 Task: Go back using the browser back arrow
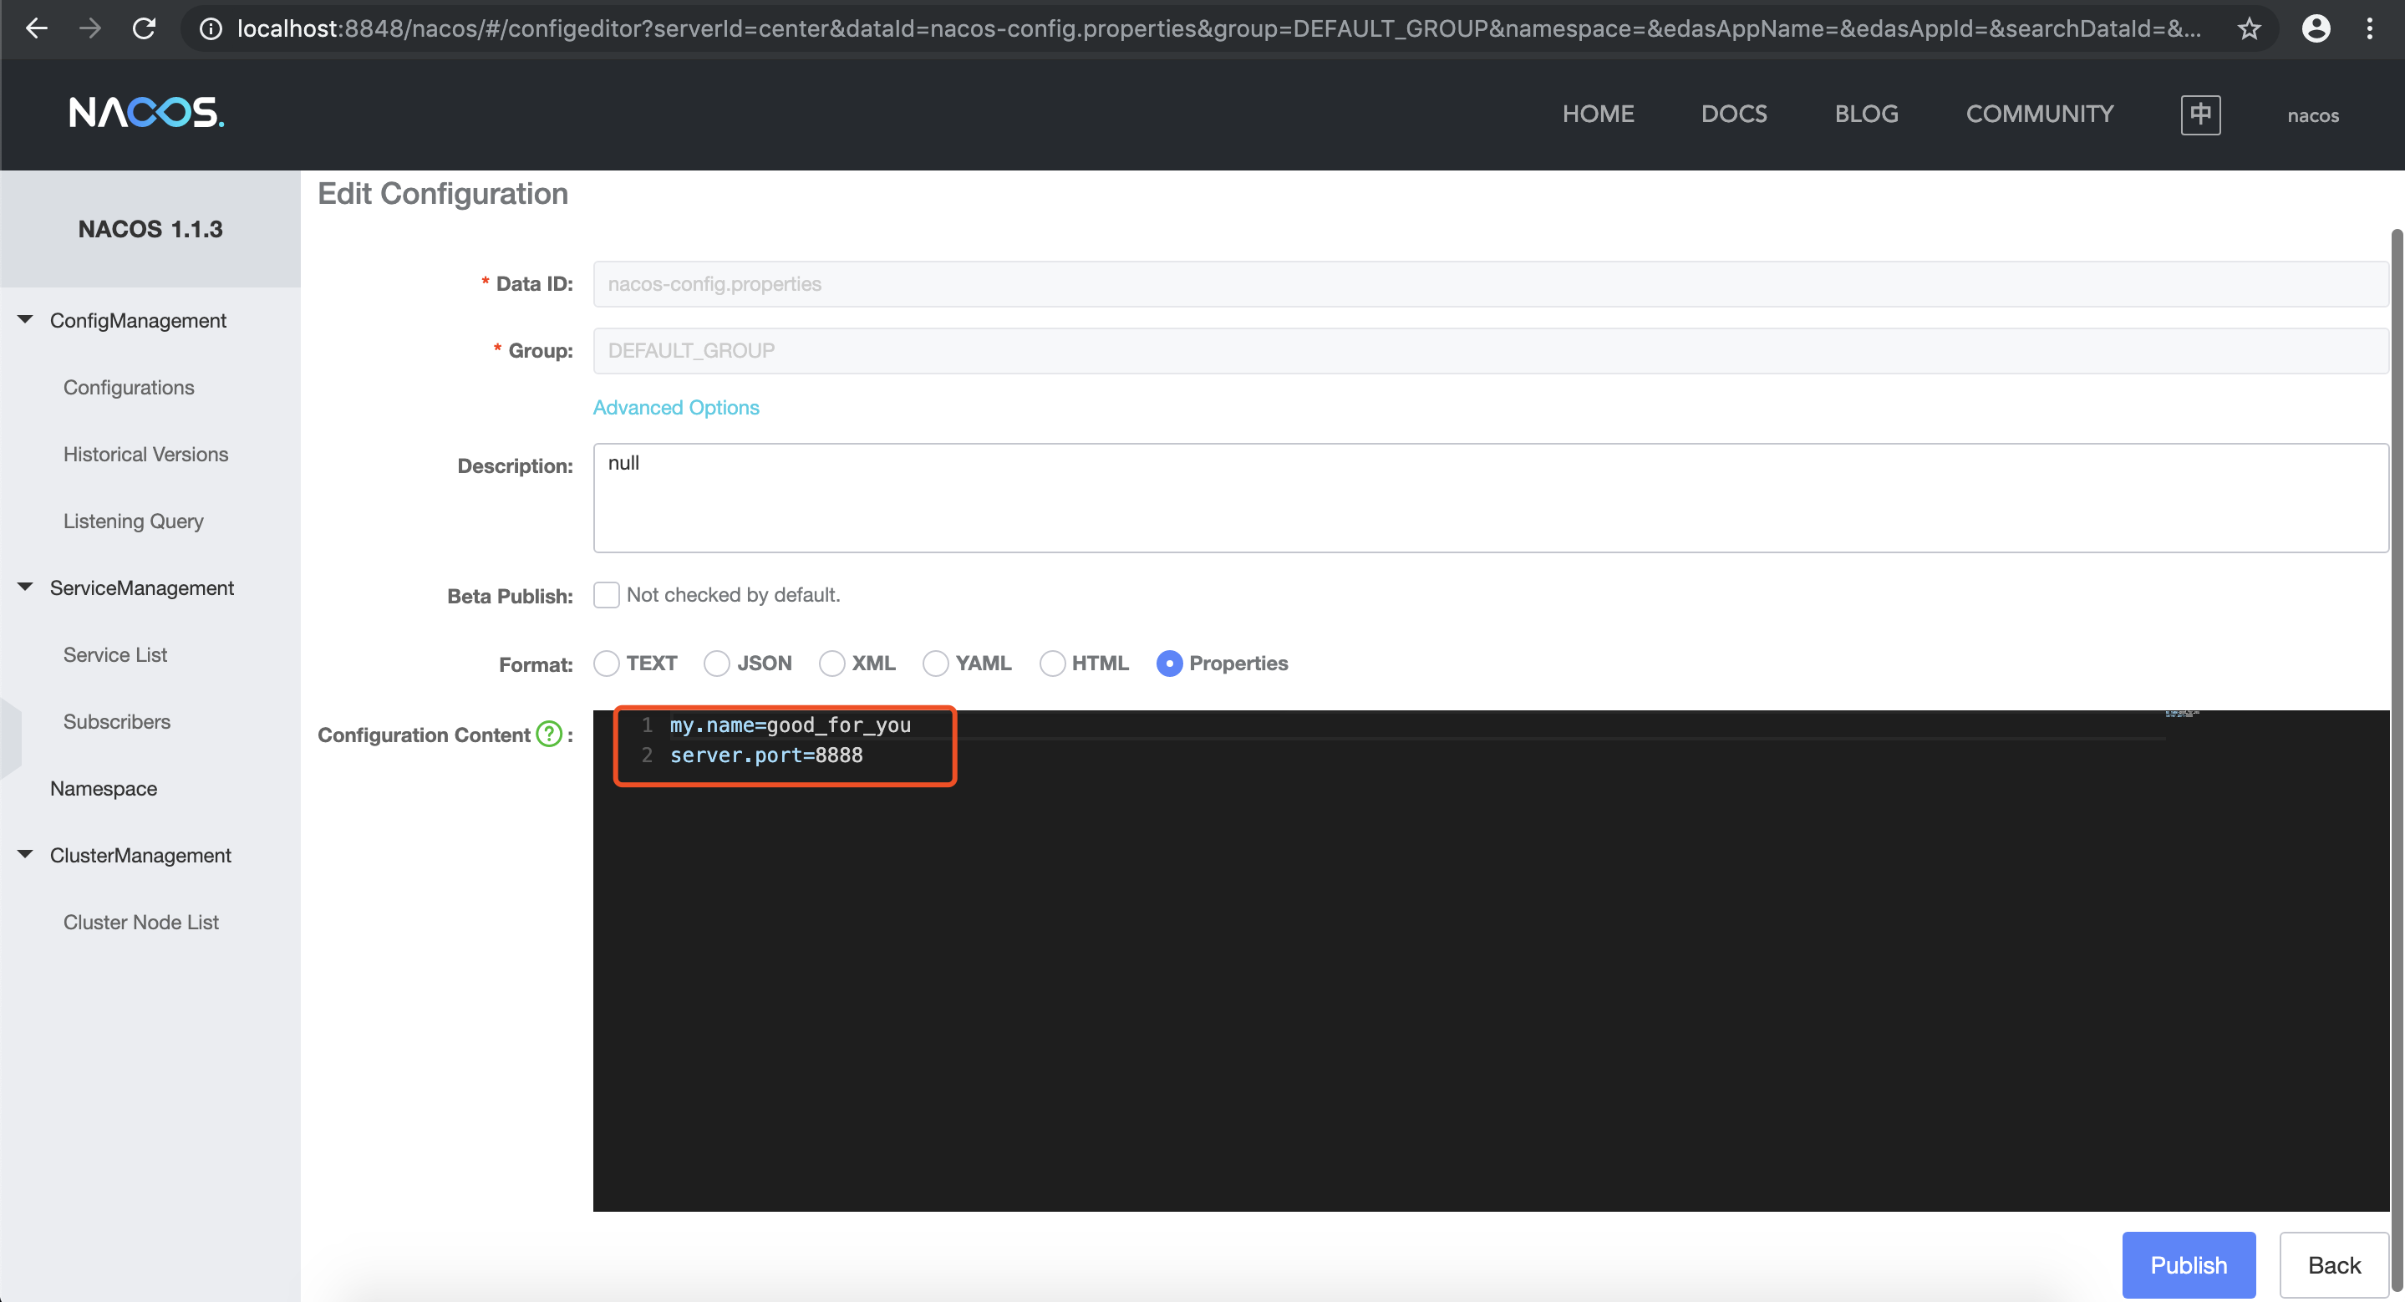coord(37,29)
